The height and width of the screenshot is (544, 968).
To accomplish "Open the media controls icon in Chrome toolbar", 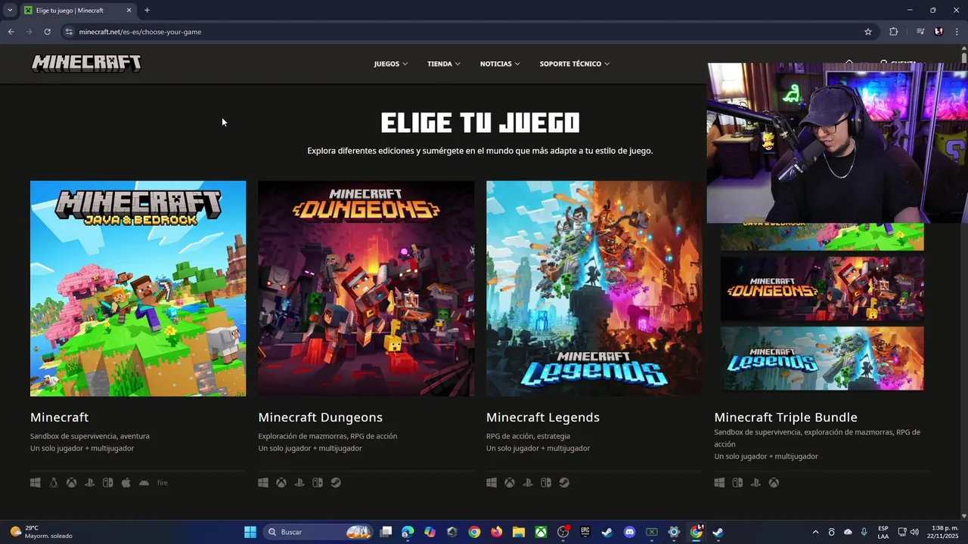I will coord(920,32).
